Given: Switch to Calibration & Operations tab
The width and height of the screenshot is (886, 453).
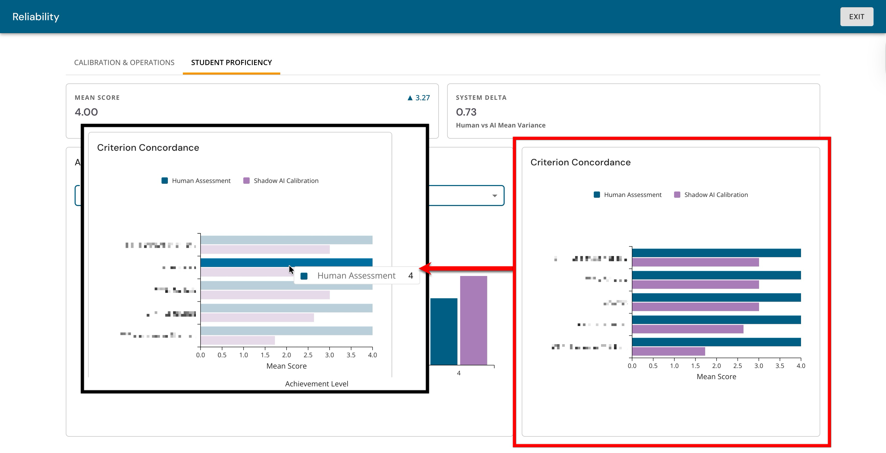Looking at the screenshot, I should 124,62.
